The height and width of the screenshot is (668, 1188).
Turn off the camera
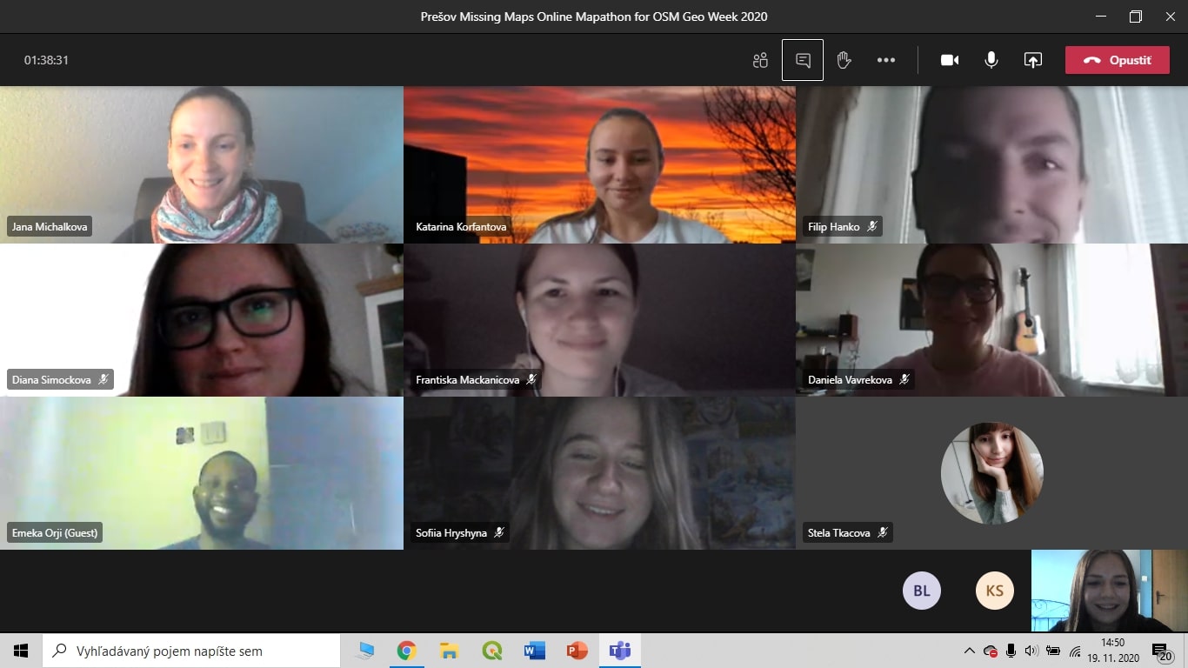[x=950, y=60]
